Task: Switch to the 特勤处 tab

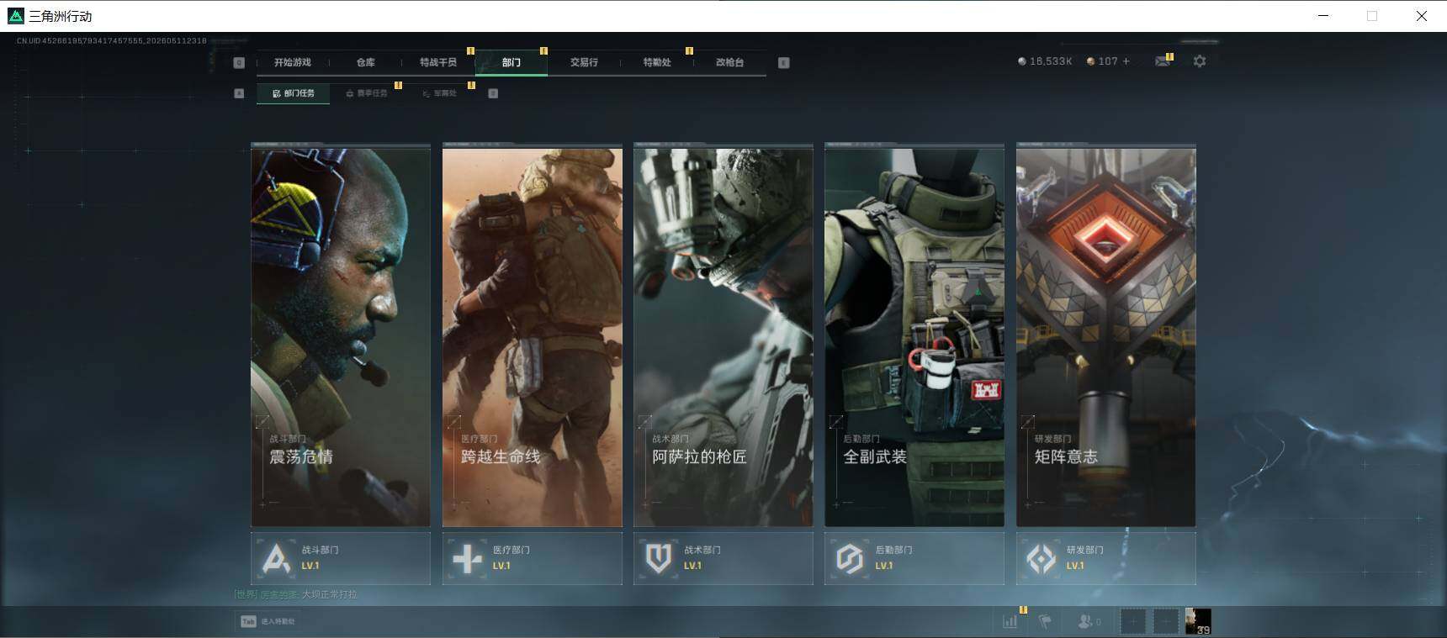Action: tap(657, 62)
